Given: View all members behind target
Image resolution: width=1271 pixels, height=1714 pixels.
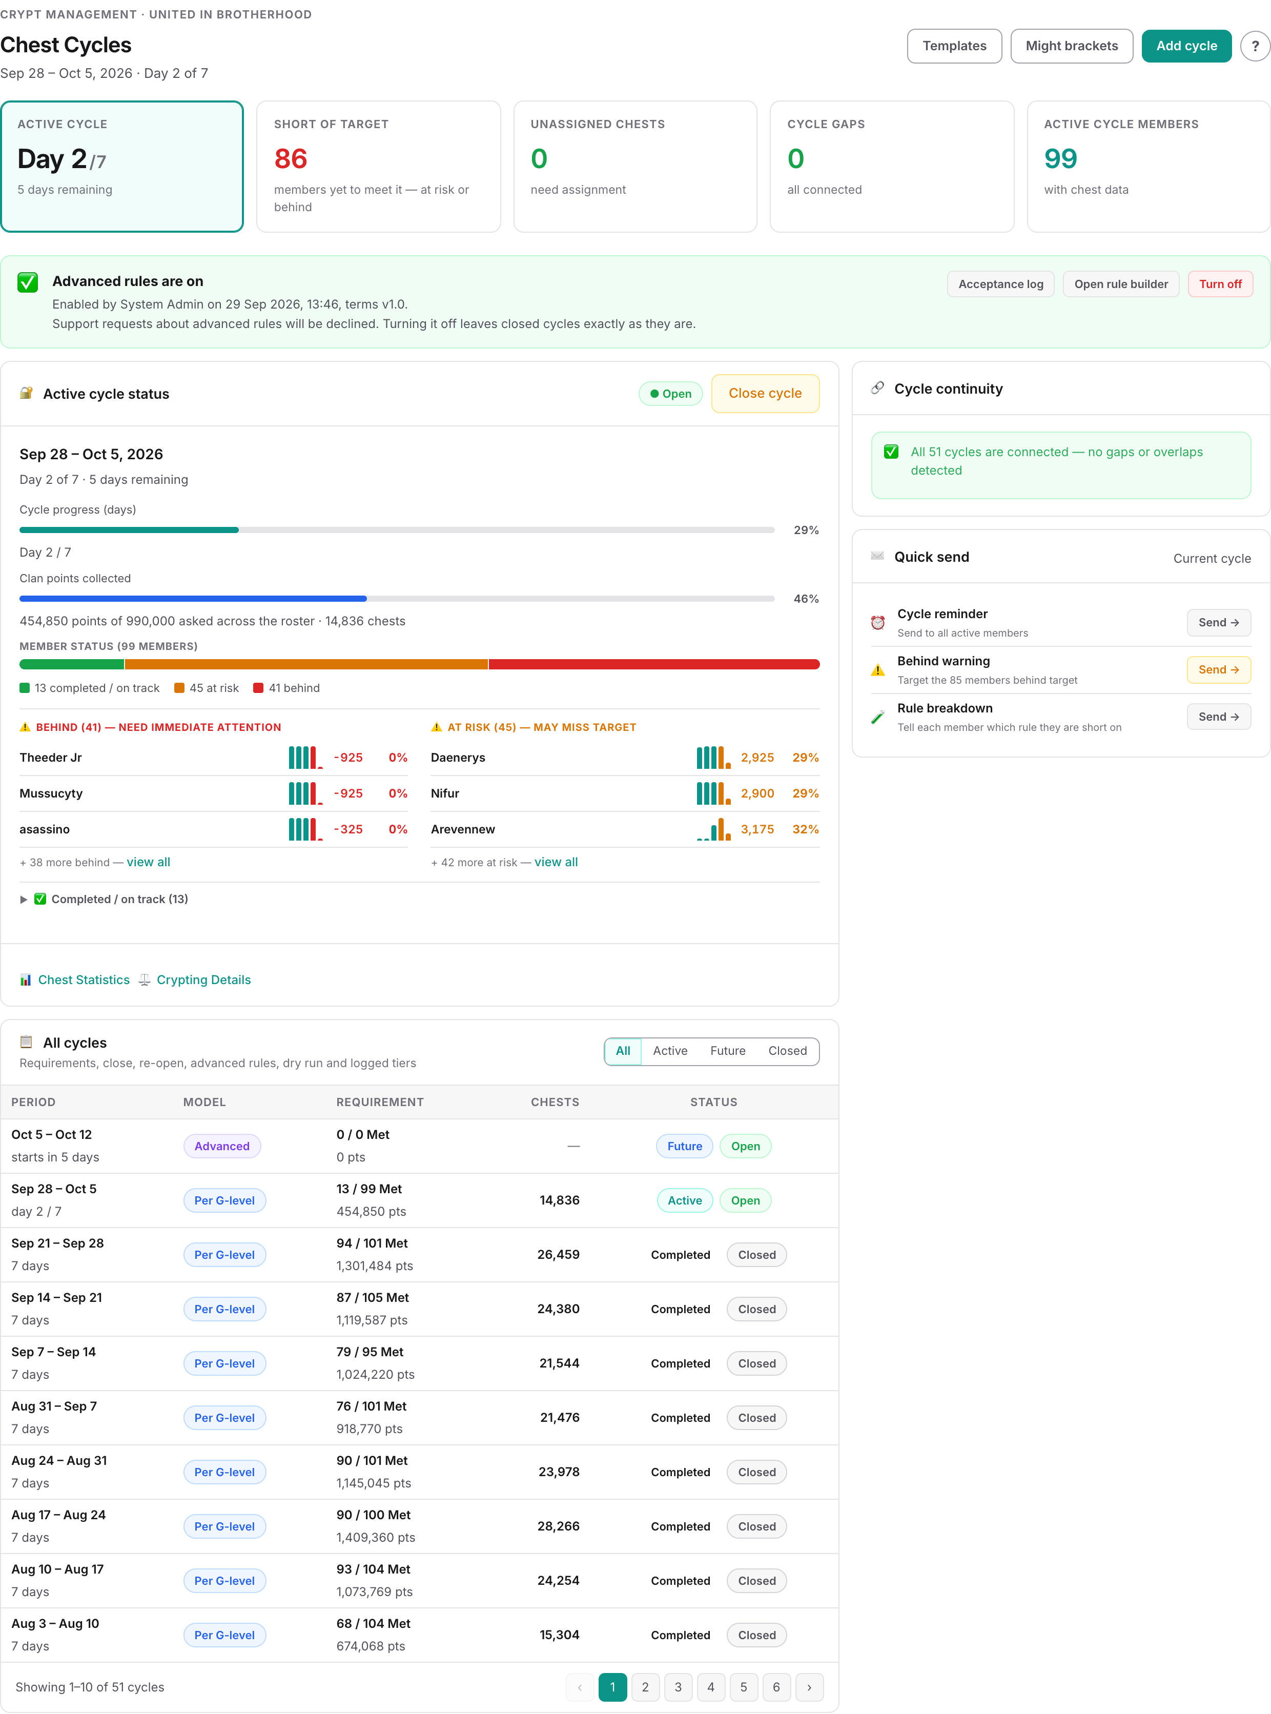Looking at the screenshot, I should point(149,862).
